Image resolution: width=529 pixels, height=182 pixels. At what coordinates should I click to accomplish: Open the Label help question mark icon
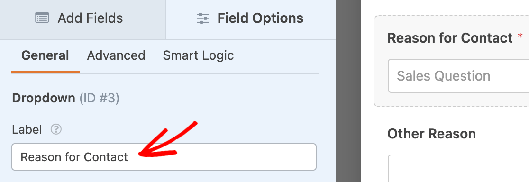click(x=56, y=129)
